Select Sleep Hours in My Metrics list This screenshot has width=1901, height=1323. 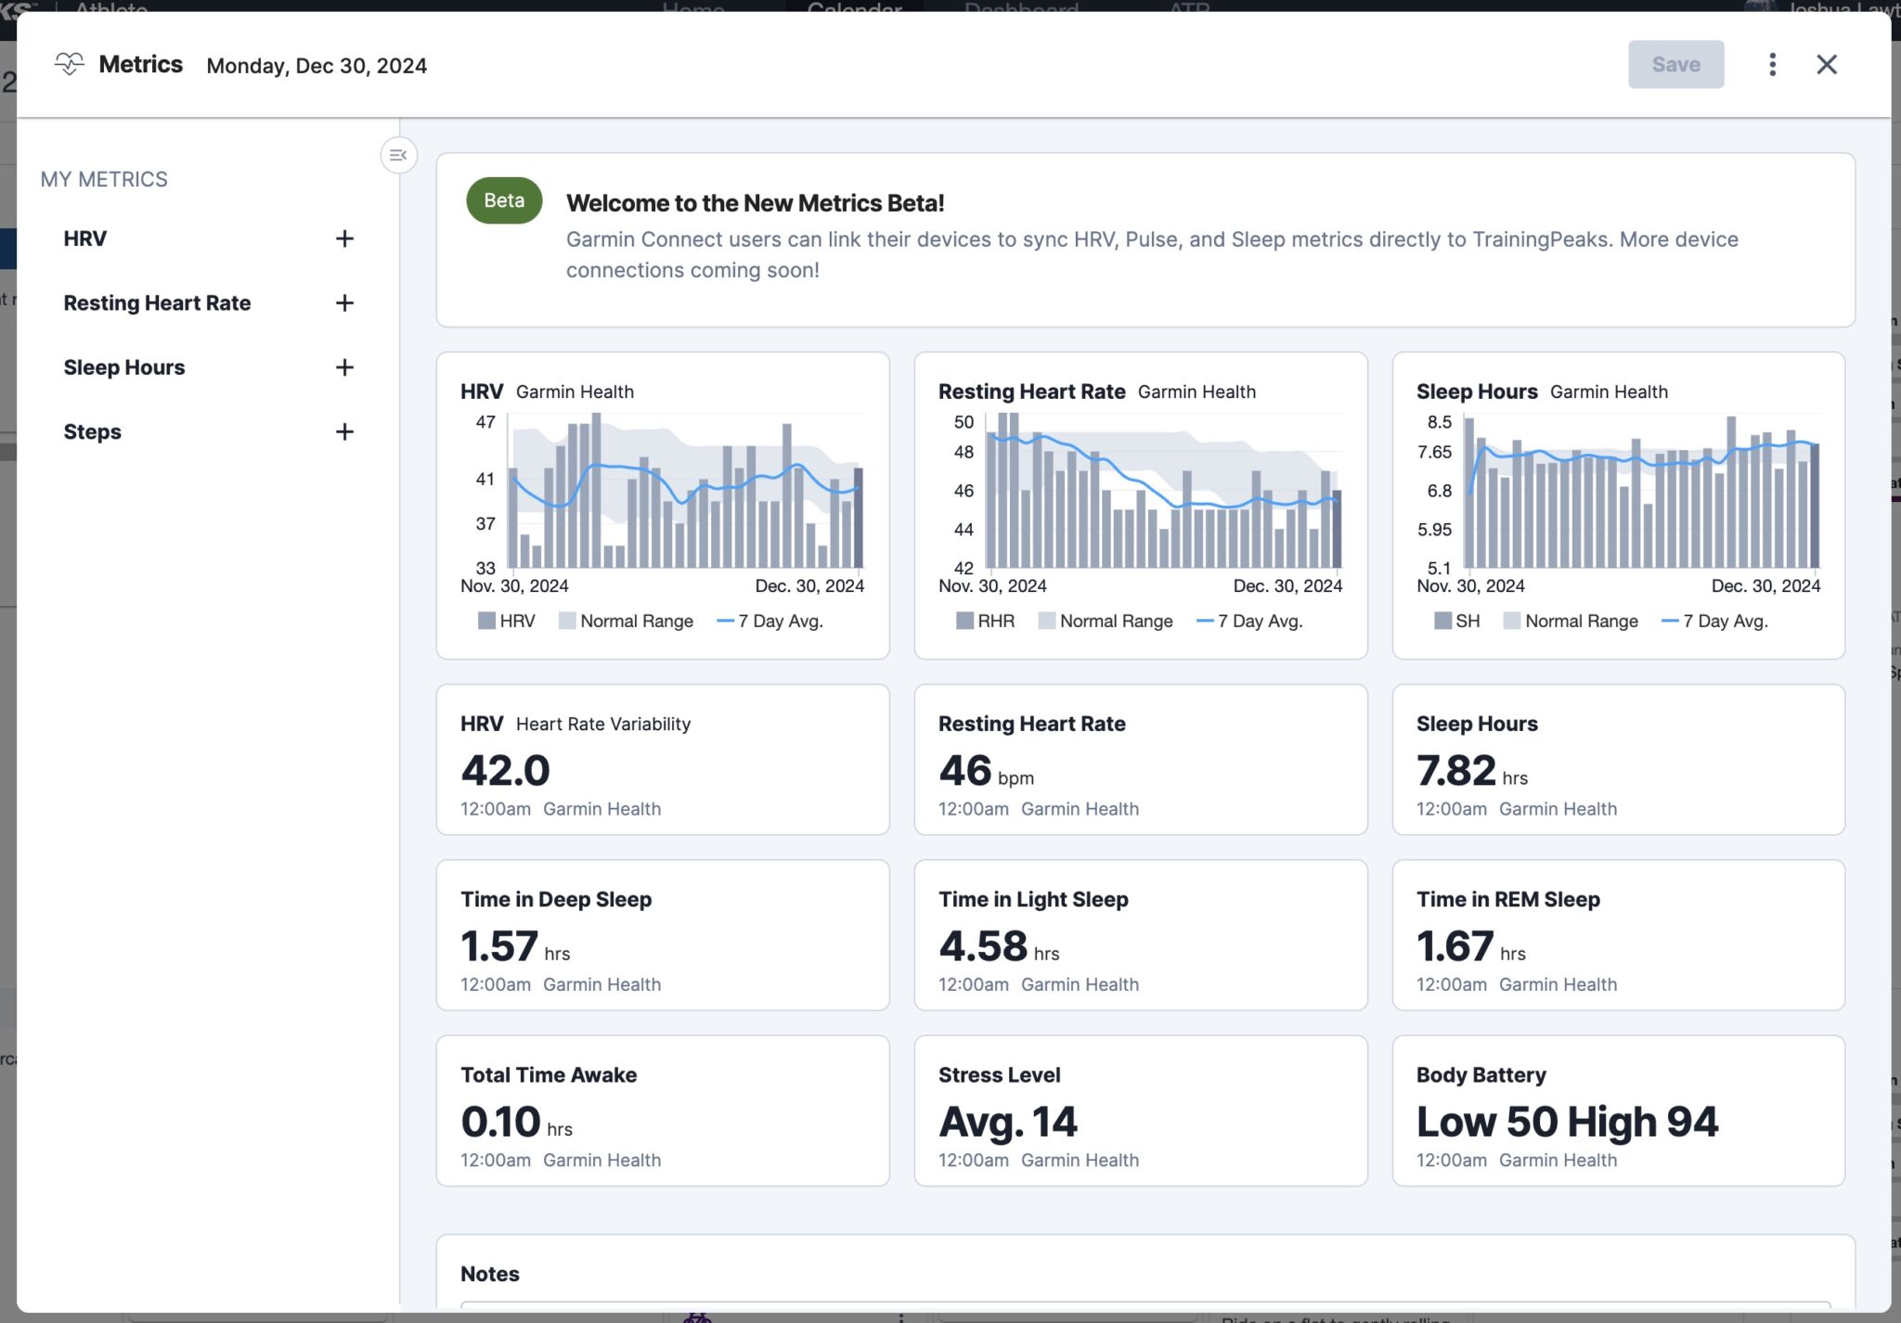124,367
